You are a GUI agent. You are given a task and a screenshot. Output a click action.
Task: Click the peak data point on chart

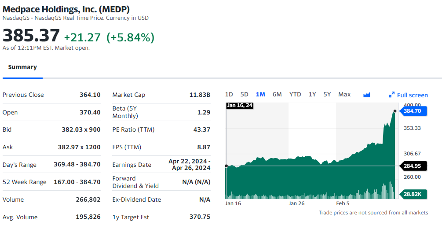click(395, 111)
